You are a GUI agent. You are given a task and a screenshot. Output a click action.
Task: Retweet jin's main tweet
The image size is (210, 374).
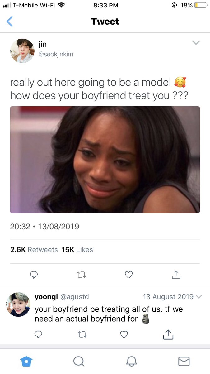click(81, 275)
